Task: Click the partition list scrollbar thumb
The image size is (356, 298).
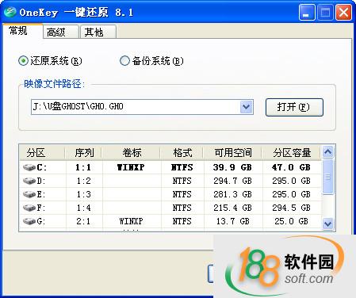Action: (327, 177)
